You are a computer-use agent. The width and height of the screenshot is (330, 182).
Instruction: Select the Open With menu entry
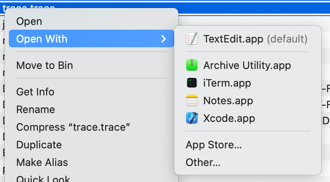click(42, 39)
